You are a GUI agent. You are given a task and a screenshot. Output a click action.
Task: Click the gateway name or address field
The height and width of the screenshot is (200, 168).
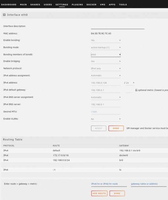[x=149, y=184]
